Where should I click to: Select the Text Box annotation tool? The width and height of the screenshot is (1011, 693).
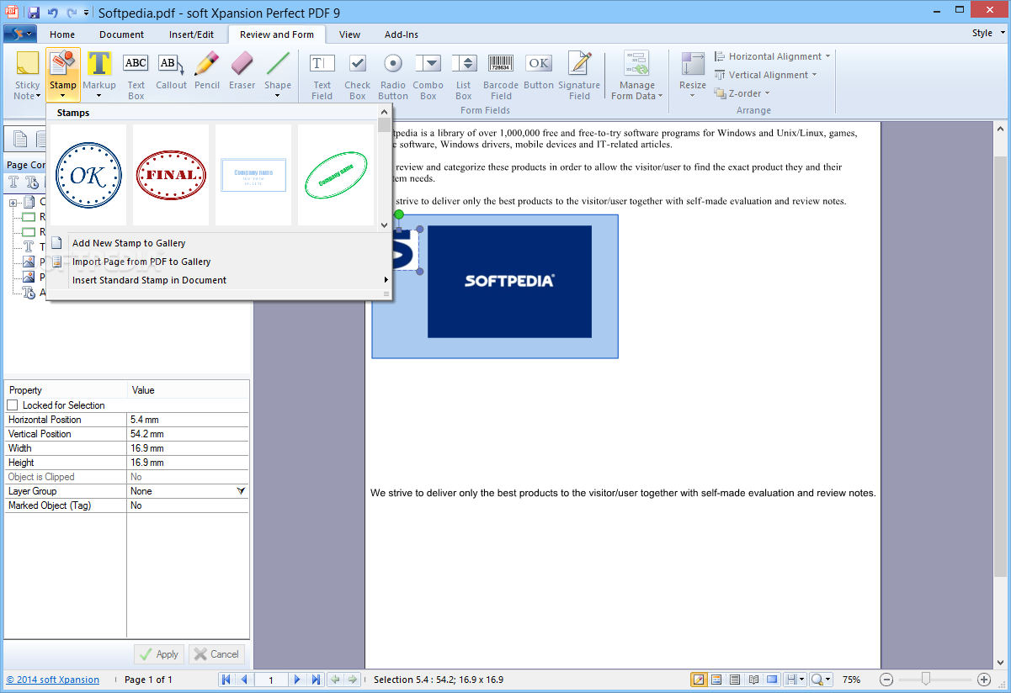pos(136,76)
